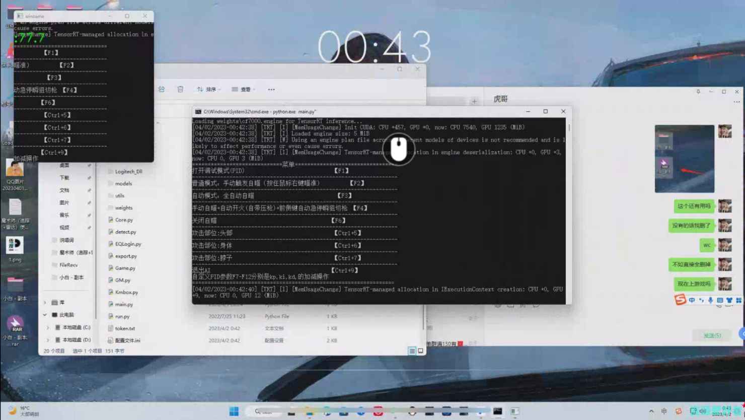Open 桌面 in Explorer sidebar
Image resolution: width=745 pixels, height=420 pixels.
(x=64, y=165)
